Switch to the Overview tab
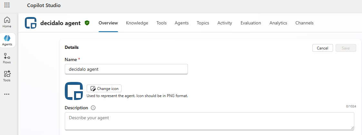 point(108,23)
